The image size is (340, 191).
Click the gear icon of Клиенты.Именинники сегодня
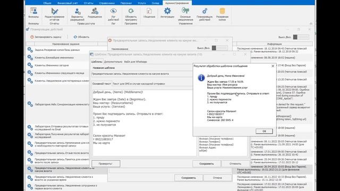coord(30,65)
